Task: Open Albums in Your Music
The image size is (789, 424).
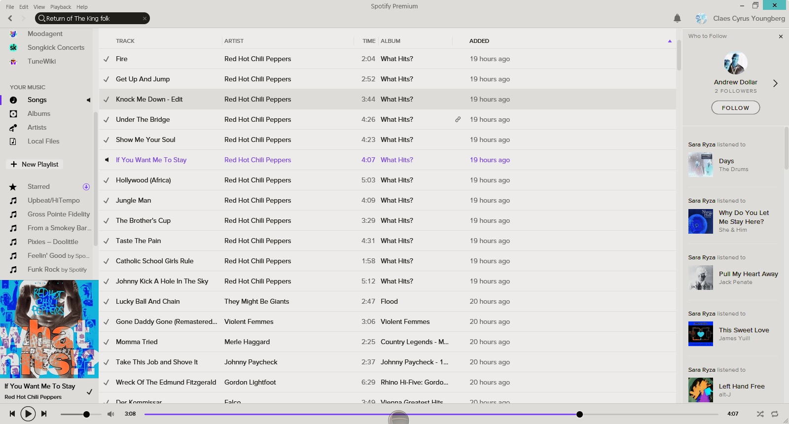Action: [39, 113]
